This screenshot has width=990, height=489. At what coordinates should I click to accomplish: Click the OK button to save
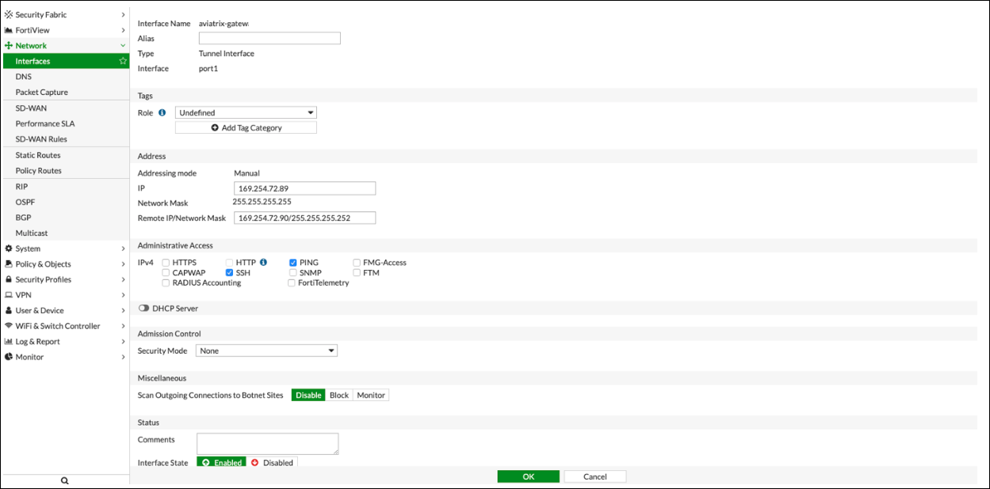coord(528,476)
